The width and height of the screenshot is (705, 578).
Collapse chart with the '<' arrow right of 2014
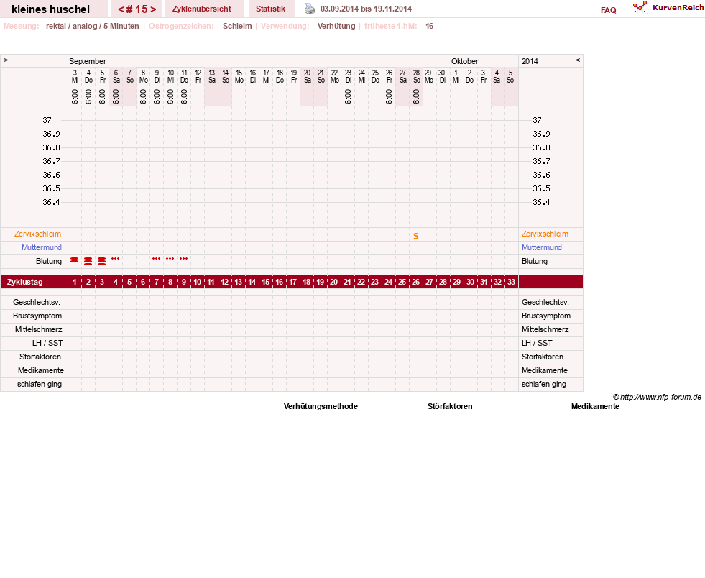(x=578, y=60)
